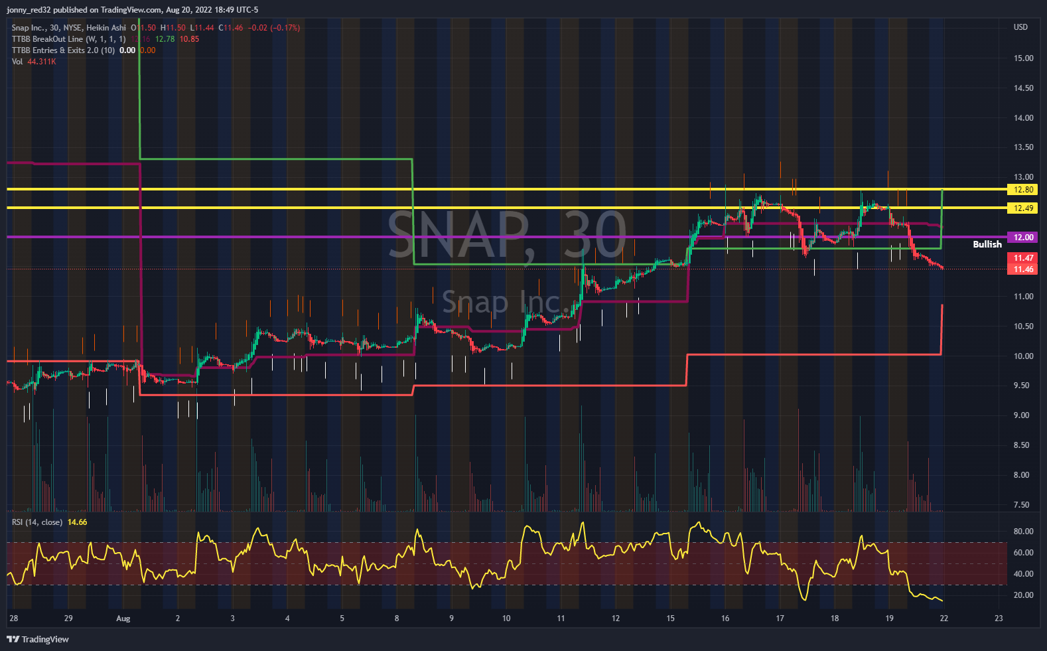Click the '60.00' RSI axis level
Image resolution: width=1047 pixels, height=651 pixels.
click(1024, 553)
